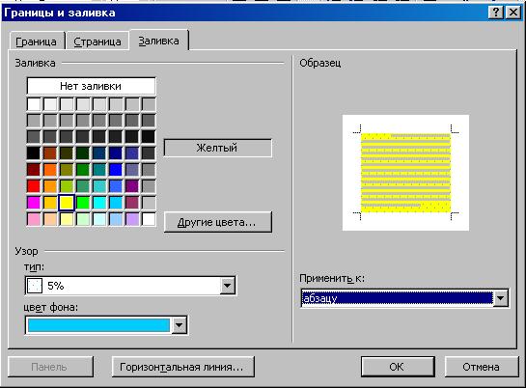Select the tan peach swatch
Viewport: 526px width, 388px height.
50,219
